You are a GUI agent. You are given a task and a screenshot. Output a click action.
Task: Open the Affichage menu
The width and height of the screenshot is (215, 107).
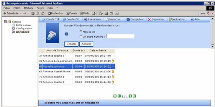(x=29, y=8)
